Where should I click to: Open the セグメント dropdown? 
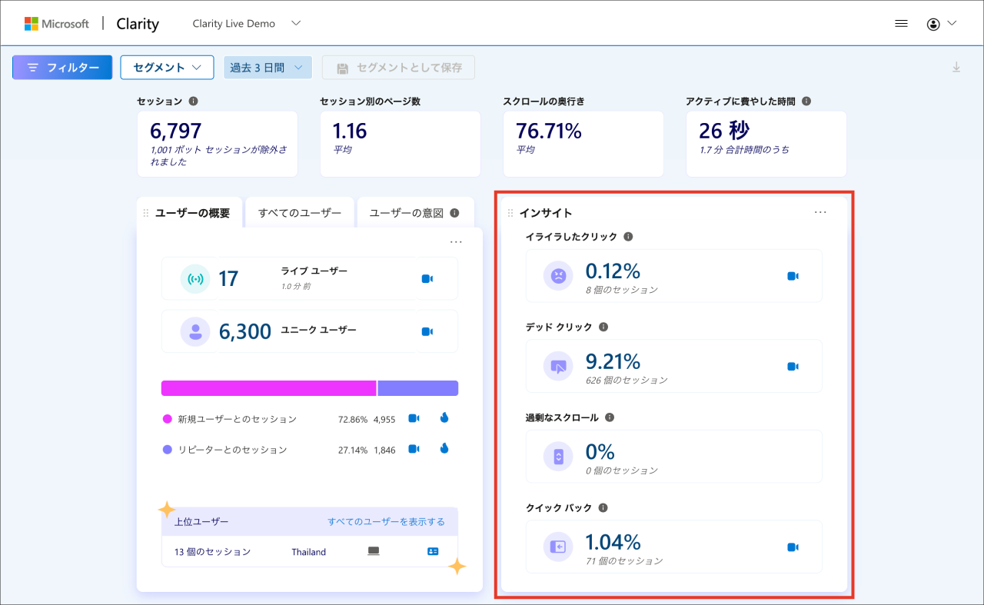coord(166,68)
